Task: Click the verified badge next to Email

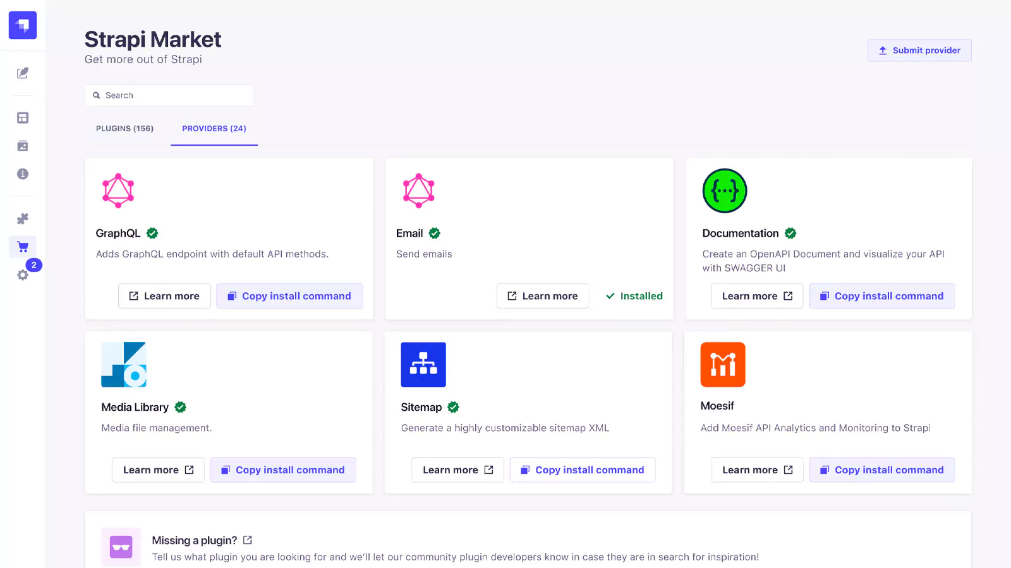Action: (x=435, y=234)
